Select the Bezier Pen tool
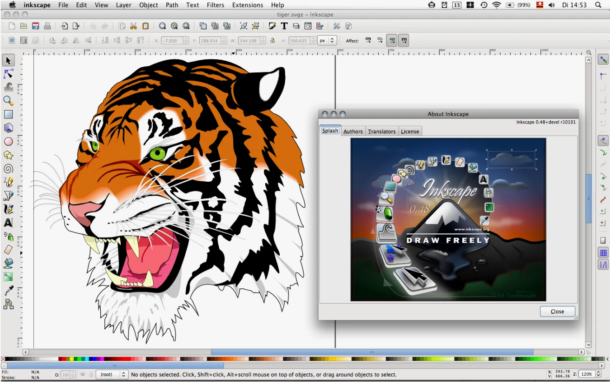The height and width of the screenshot is (382, 610). point(8,196)
